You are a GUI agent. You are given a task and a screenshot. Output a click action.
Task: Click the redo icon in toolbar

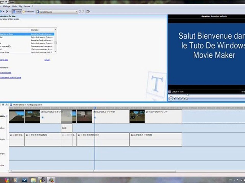click(x=7, y=12)
